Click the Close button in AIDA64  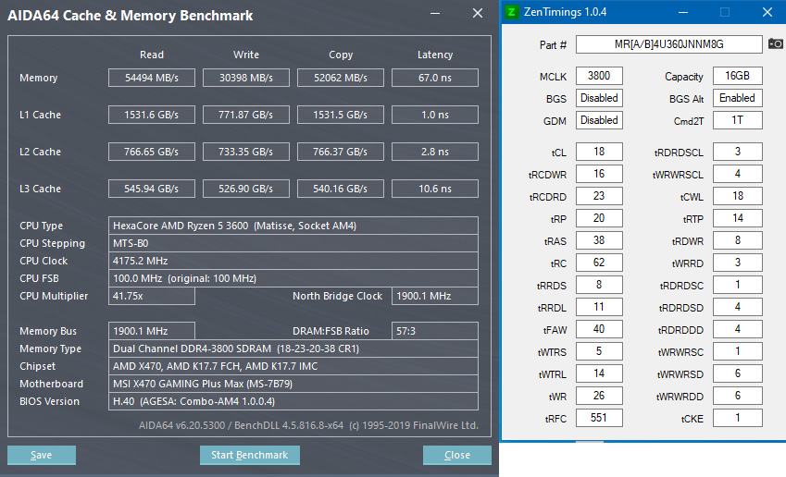click(457, 455)
